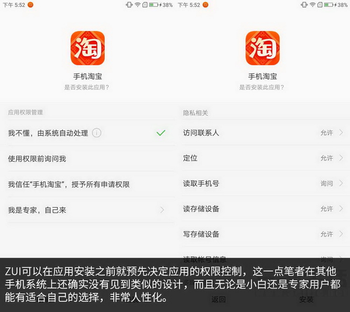
Task: Tap 返回 button at bottom
Action: click(x=218, y=299)
